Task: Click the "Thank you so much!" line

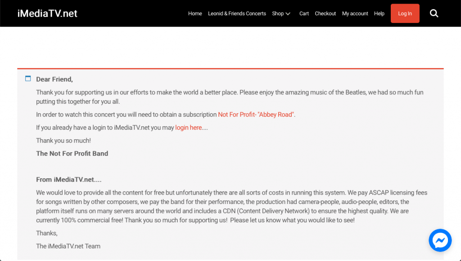Action: click(63, 141)
